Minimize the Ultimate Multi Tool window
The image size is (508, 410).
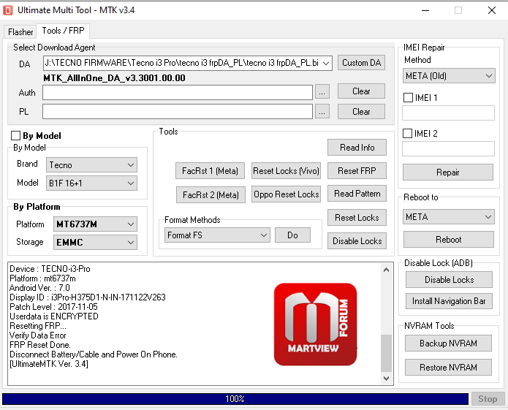click(x=425, y=10)
